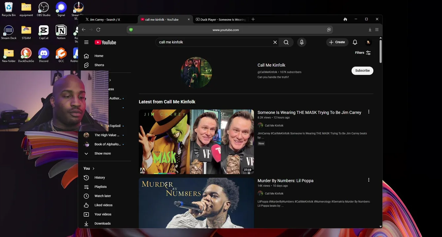Viewport: 442px width, 237px height.
Task: Select the New folder desktop icon
Action: pos(9,55)
